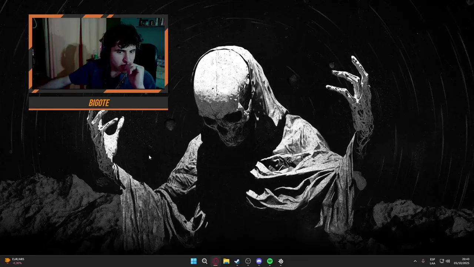This screenshot has width=474, height=267.
Task: Switch the ESP LAA input language
Action: (433, 261)
